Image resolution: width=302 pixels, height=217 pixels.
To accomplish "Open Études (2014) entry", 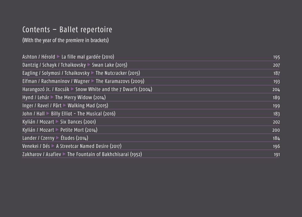I will tap(151, 138).
